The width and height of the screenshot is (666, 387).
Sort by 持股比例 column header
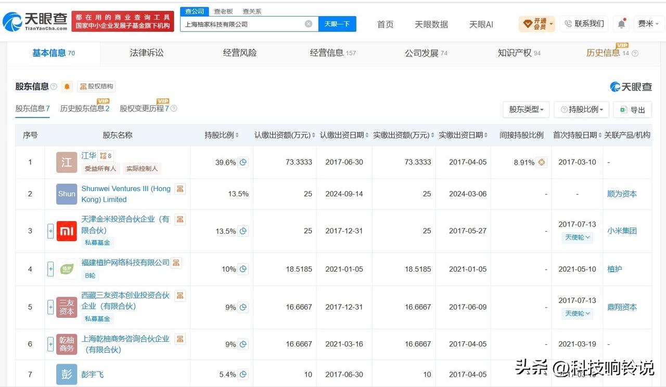pos(222,135)
